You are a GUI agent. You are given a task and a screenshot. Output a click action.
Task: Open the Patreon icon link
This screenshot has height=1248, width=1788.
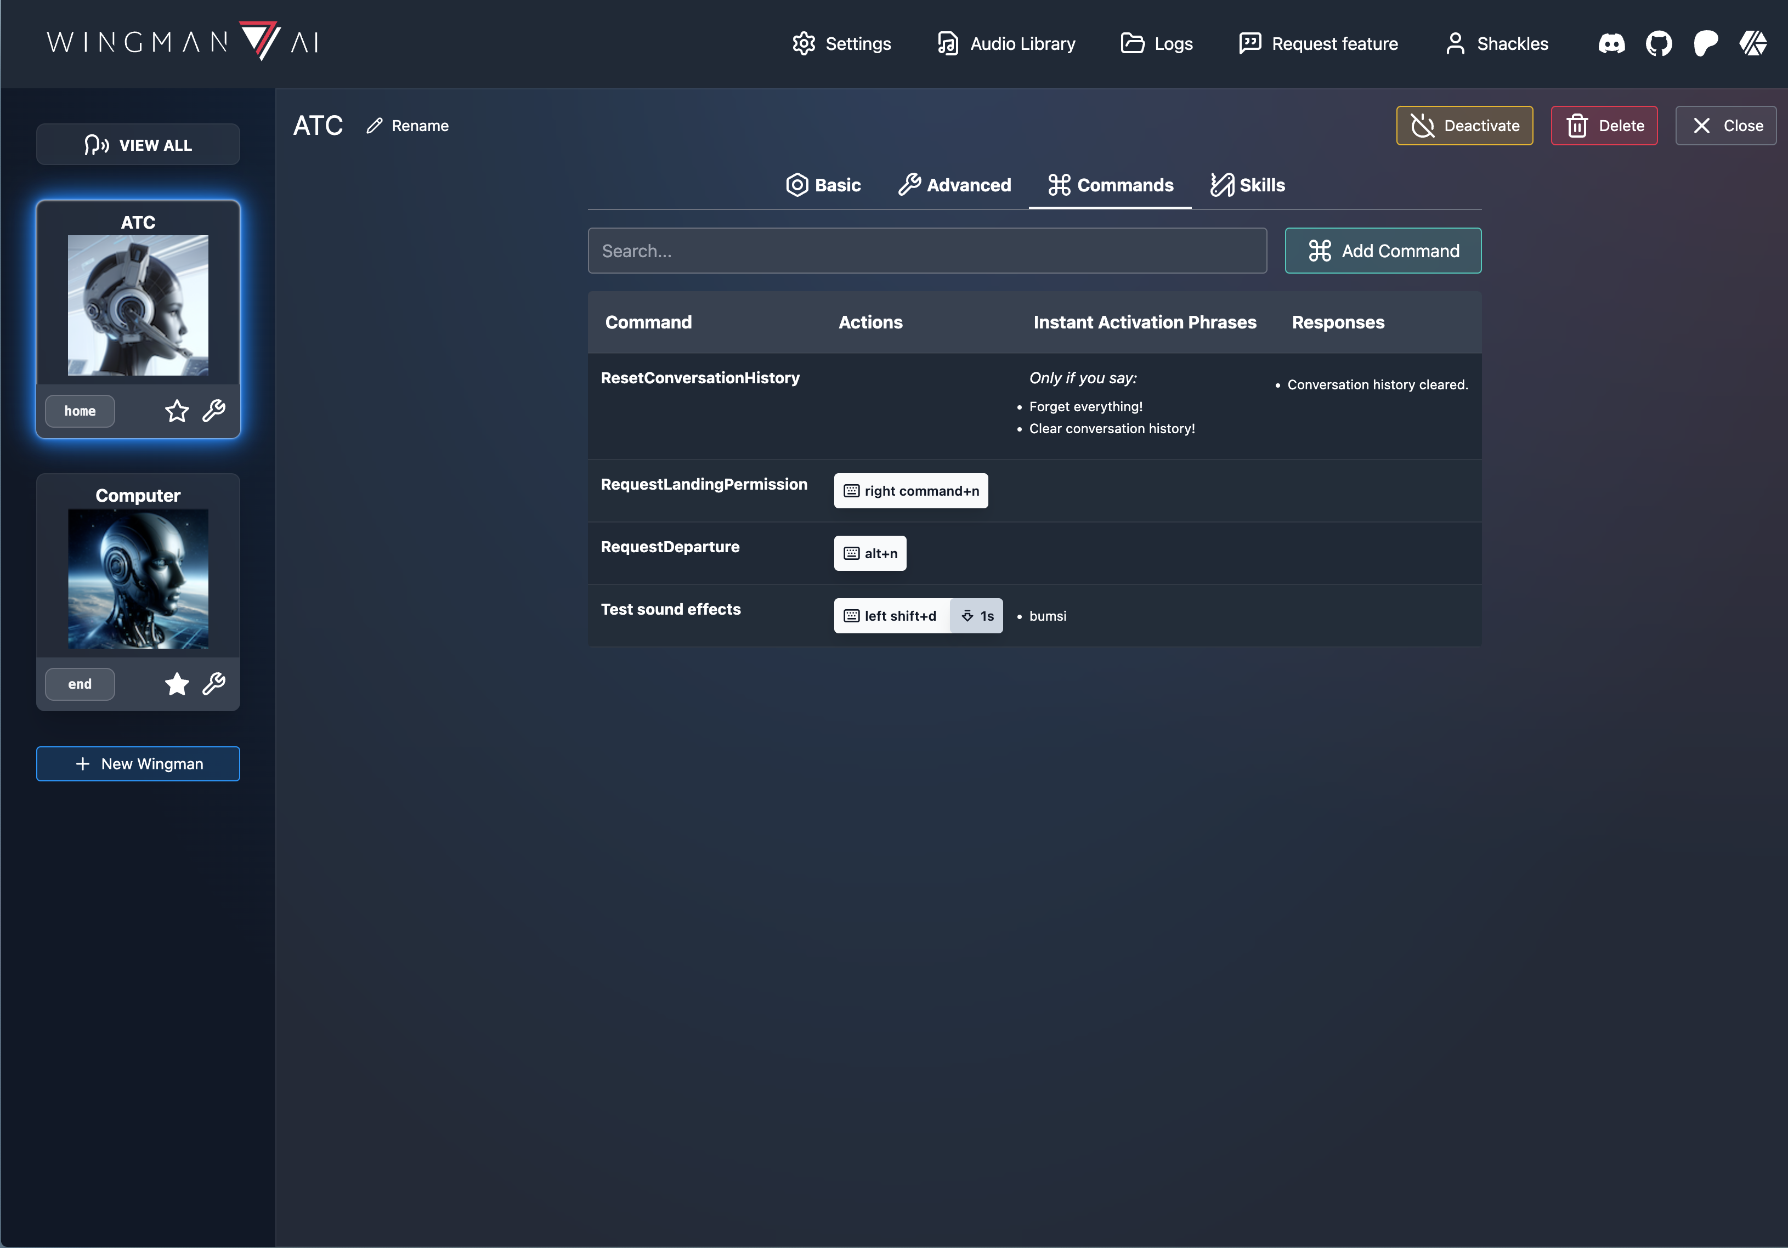(x=1705, y=44)
